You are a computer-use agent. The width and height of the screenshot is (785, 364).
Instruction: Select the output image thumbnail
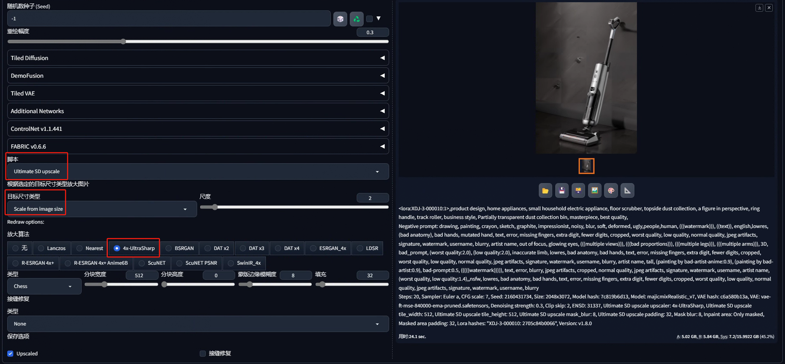click(x=586, y=166)
